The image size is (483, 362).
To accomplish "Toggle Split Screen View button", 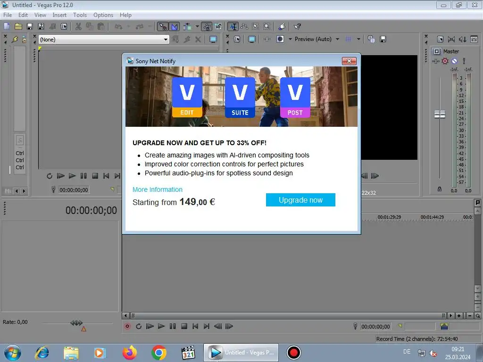I will 280,39.
